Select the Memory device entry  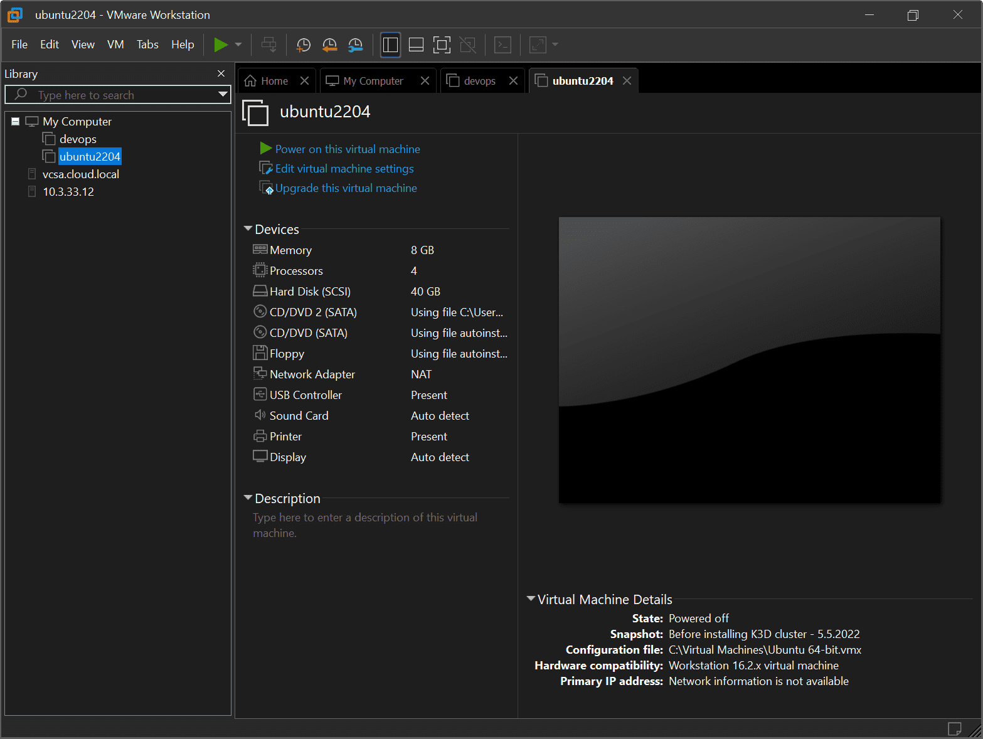click(290, 250)
